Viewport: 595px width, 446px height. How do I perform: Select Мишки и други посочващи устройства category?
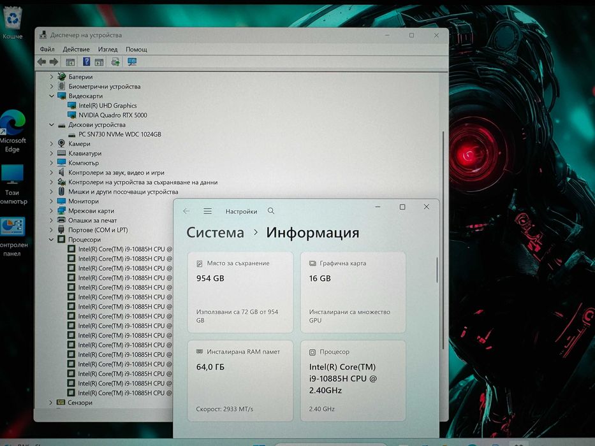tap(123, 192)
